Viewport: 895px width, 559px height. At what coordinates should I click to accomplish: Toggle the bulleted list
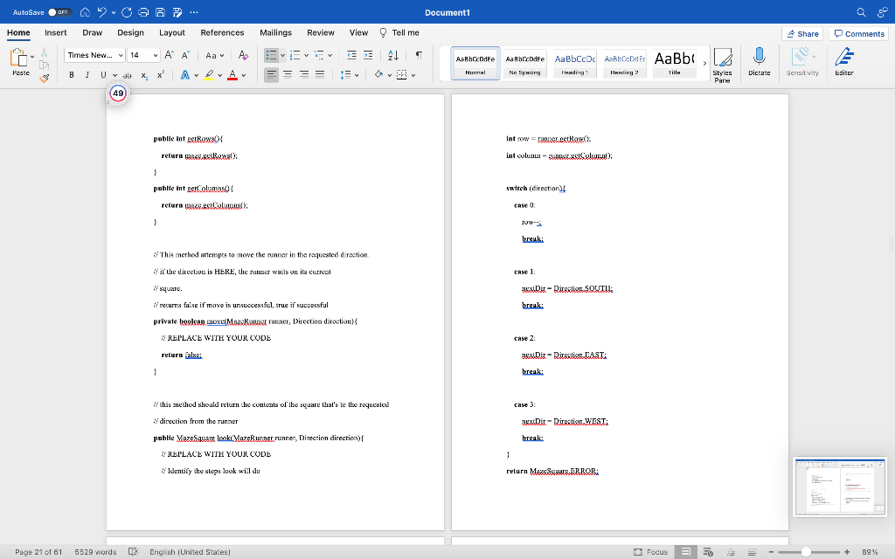(271, 55)
